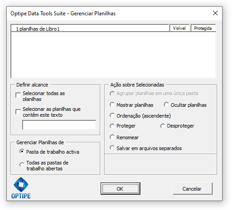This screenshot has width=232, height=210.
Task: Choose 'Desproteger' action
Action: (x=162, y=126)
